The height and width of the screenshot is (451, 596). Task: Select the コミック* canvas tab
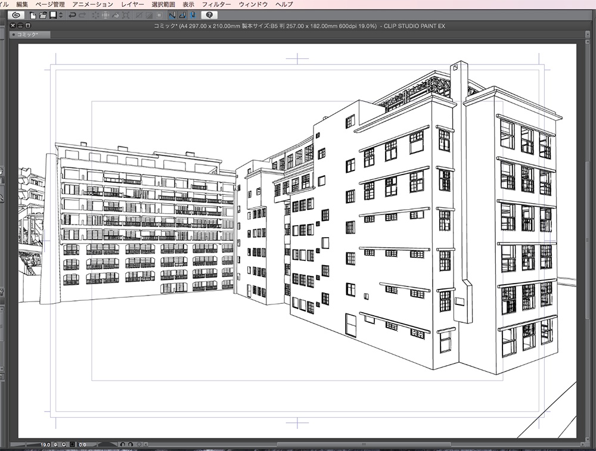point(30,35)
